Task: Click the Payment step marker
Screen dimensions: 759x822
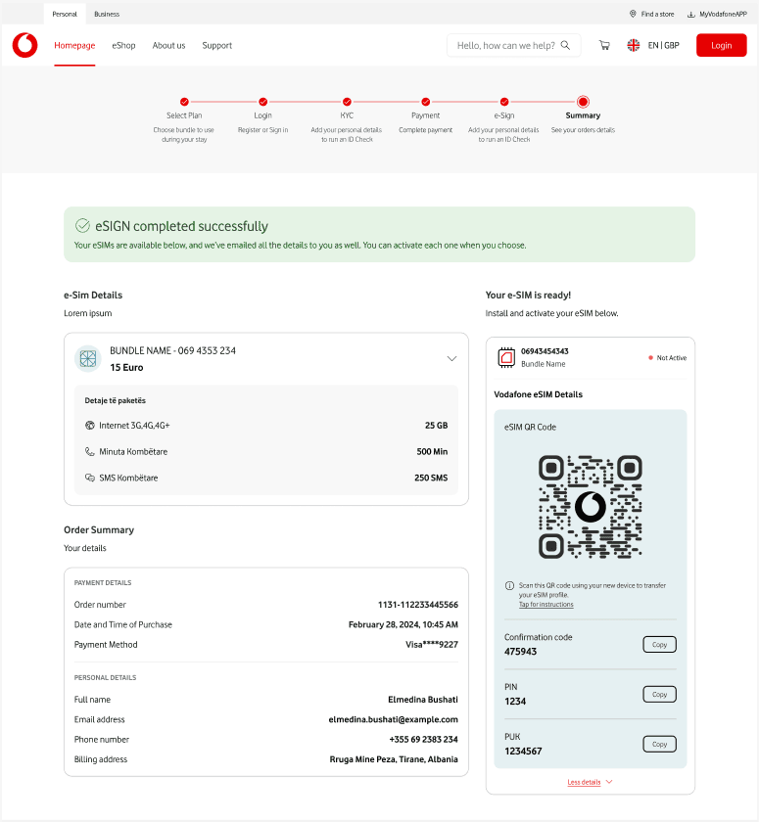Action: pyautogui.click(x=425, y=102)
